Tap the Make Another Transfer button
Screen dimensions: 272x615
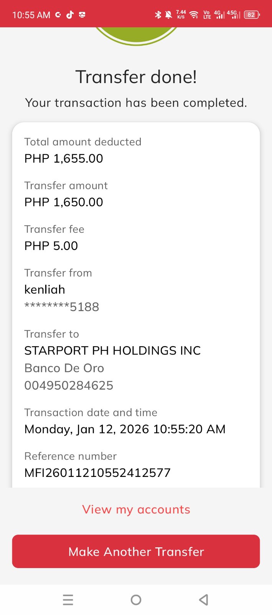coord(136,551)
